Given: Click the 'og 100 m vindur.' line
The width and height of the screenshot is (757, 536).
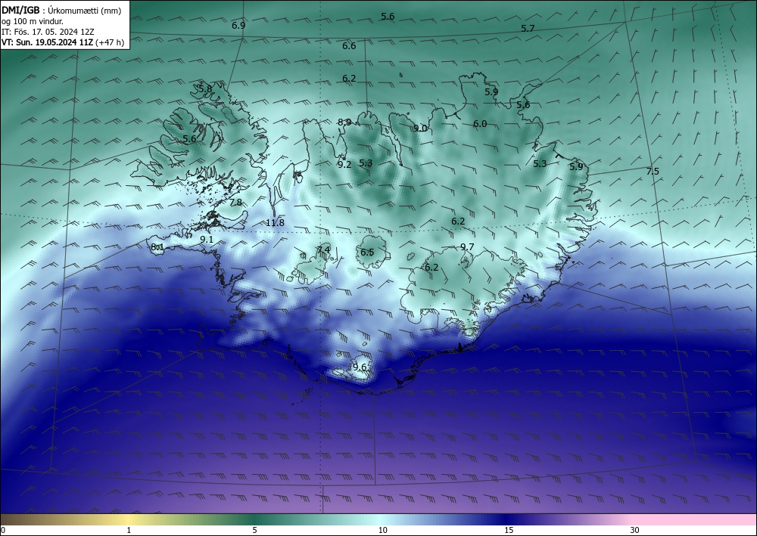Looking at the screenshot, I should click(x=33, y=22).
